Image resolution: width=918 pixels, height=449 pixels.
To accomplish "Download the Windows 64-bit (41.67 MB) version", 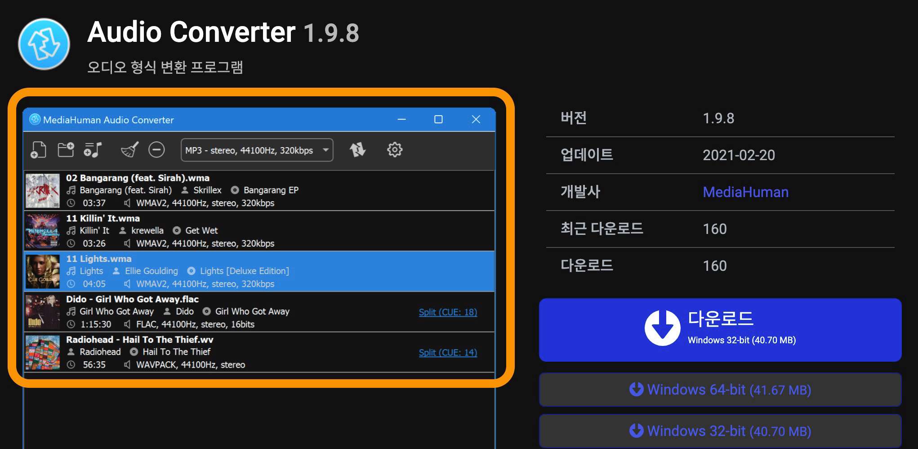I will click(x=720, y=390).
